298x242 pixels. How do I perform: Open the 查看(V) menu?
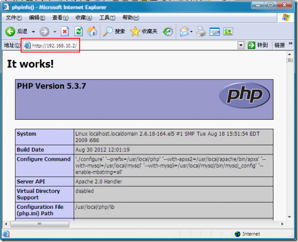click(x=60, y=18)
